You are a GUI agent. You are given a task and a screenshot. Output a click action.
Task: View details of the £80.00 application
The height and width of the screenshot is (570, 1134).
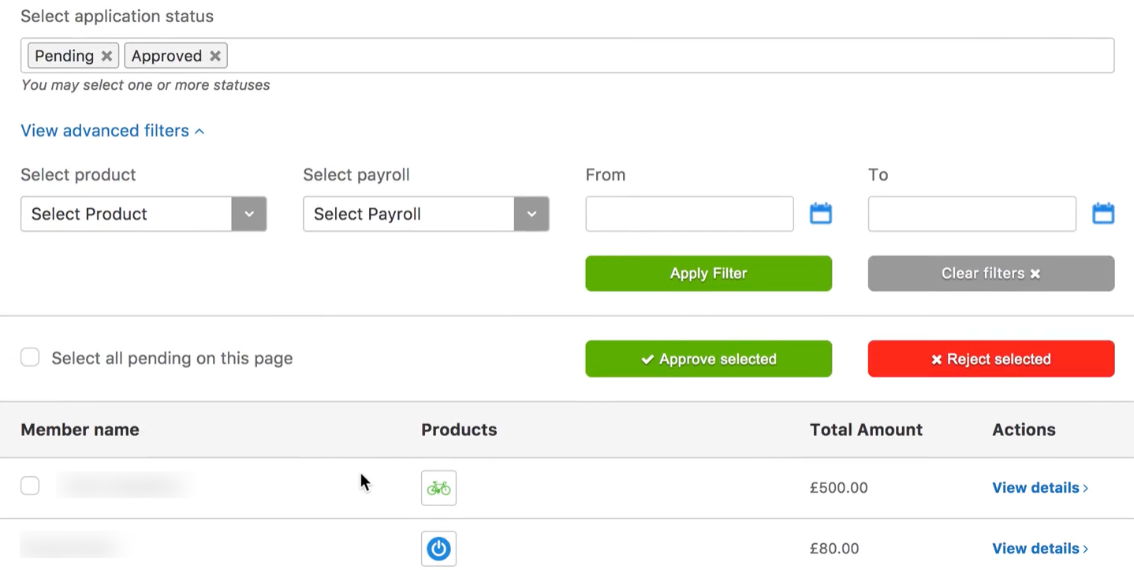pyautogui.click(x=1039, y=549)
